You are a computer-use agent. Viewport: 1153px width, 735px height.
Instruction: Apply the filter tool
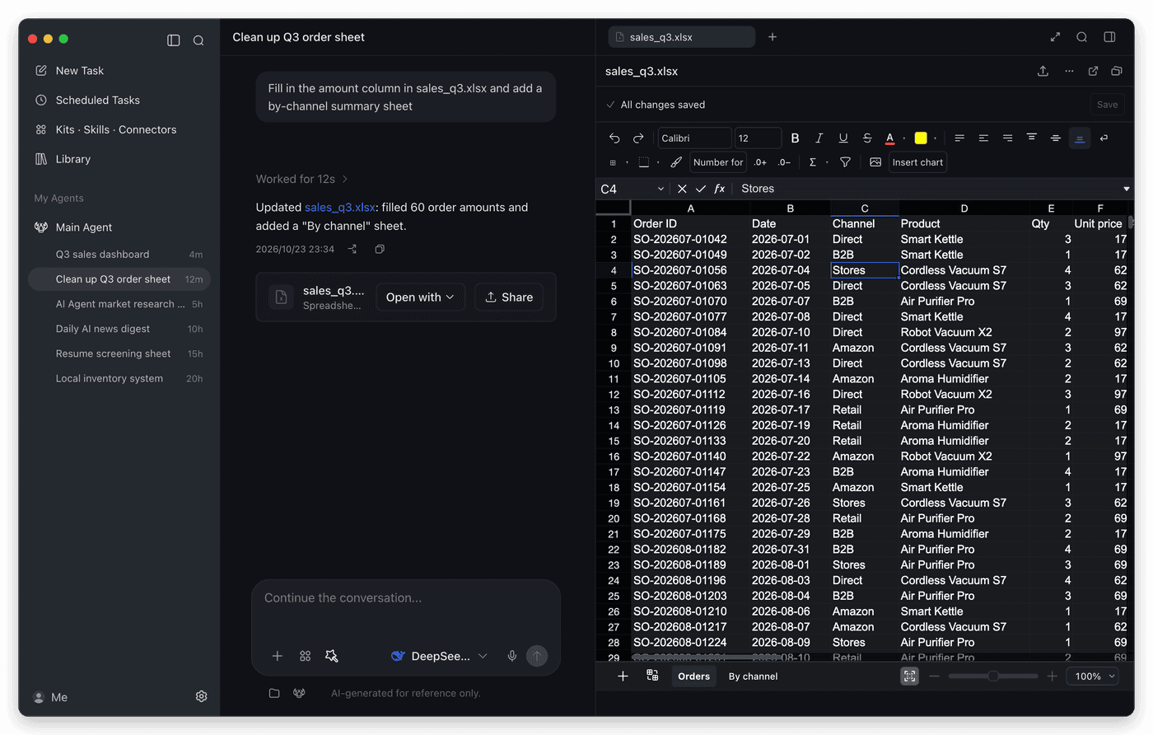point(845,162)
